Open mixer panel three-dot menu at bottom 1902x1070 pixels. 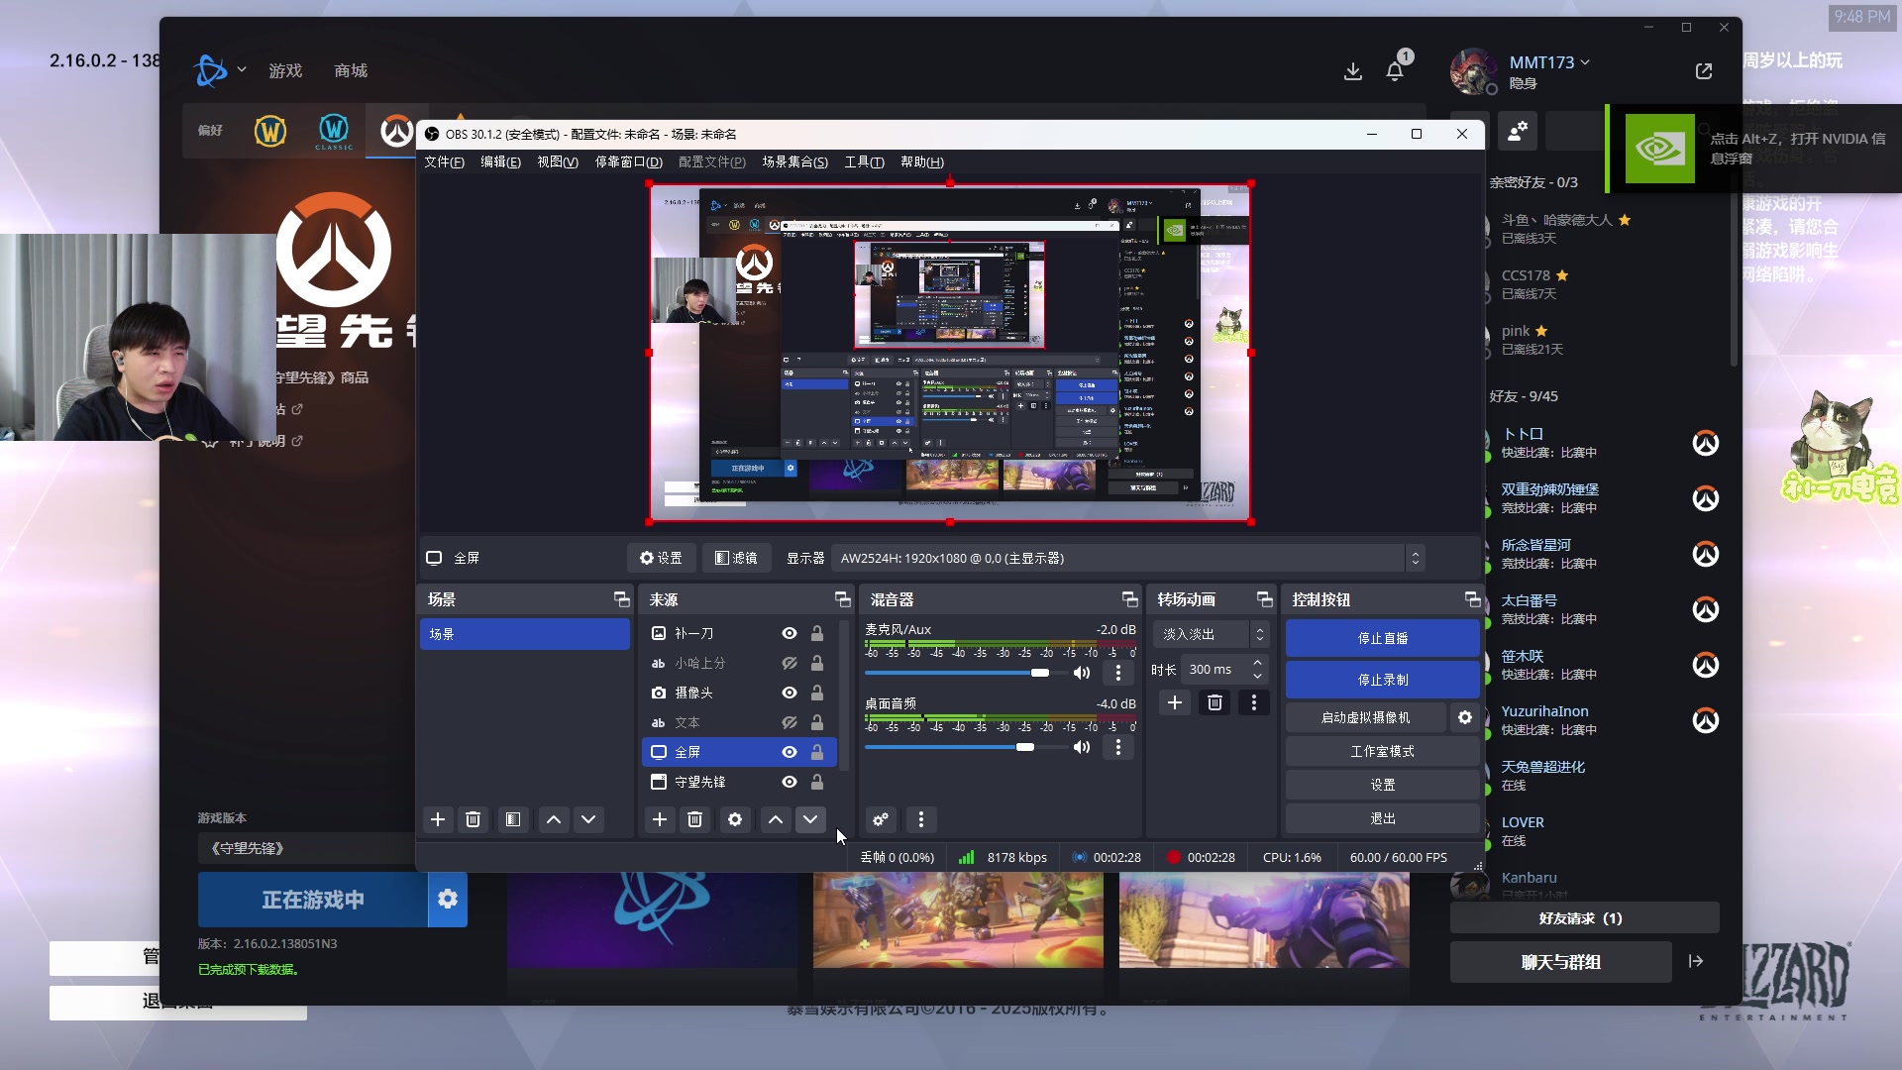(x=921, y=819)
